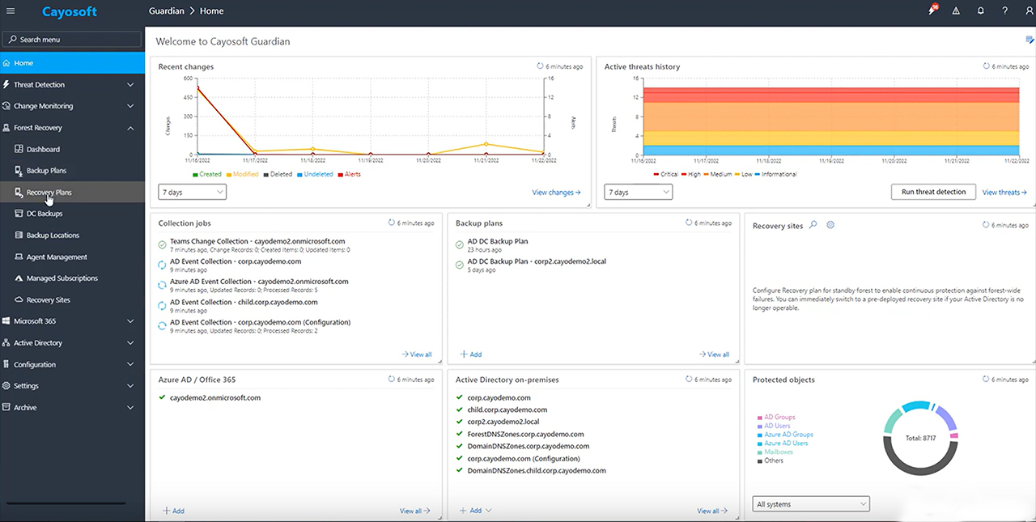The height and width of the screenshot is (522, 1036).
Task: Toggle the Undeleted series in chart legend
Action: 315,174
